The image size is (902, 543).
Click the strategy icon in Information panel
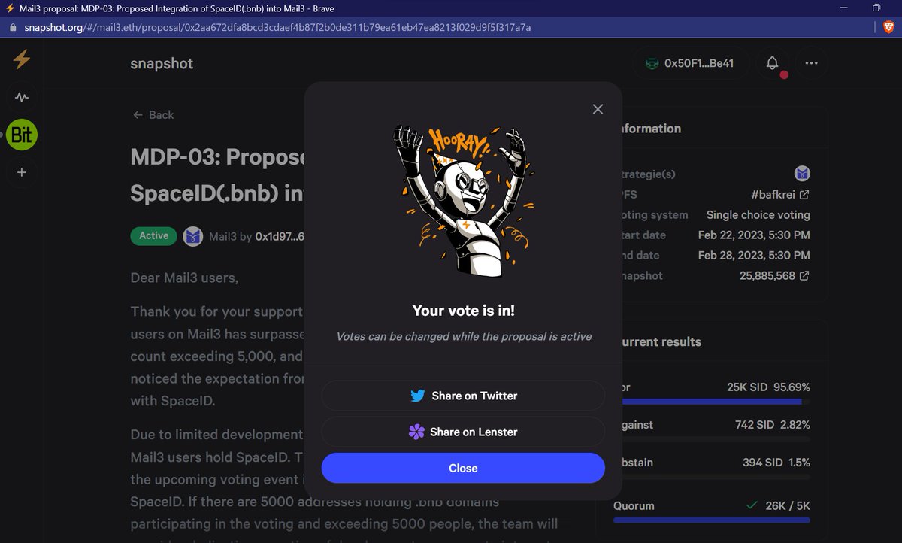[803, 174]
